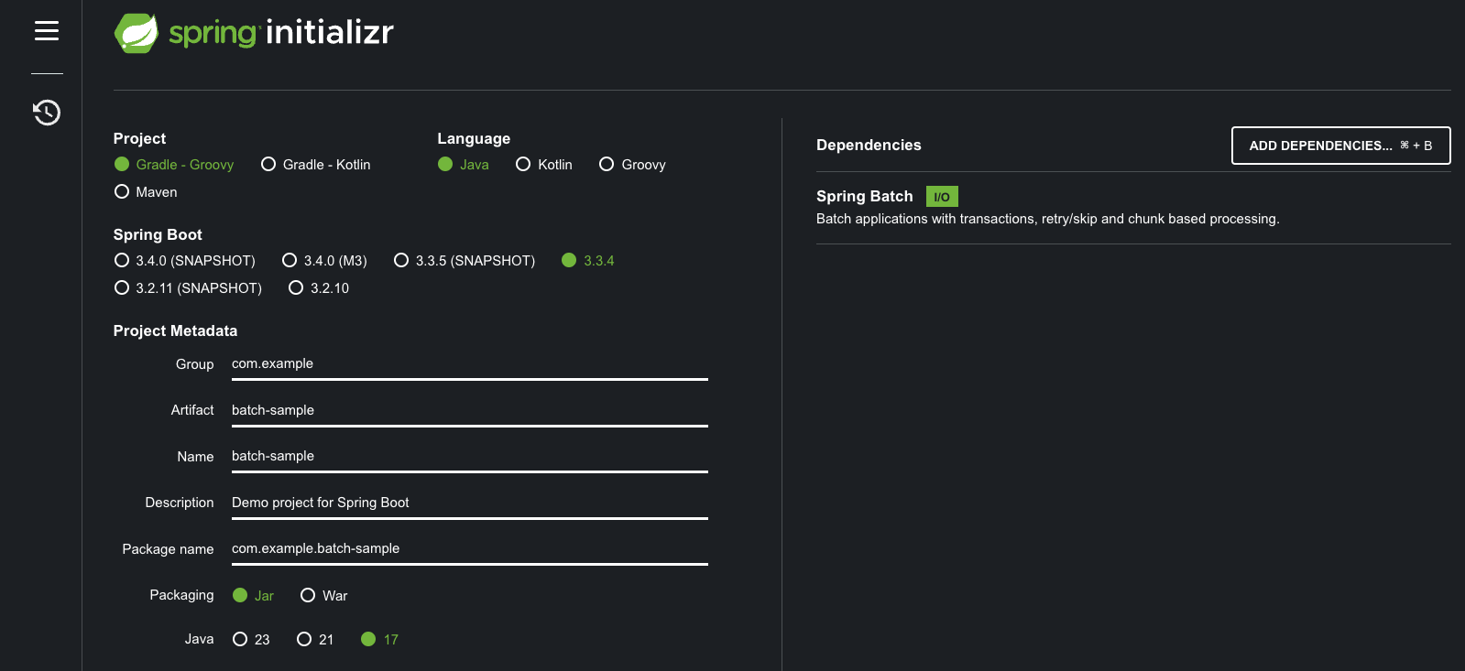Select Spring Boot 3.2.11 (SNAPSHOT)
Image resolution: width=1465 pixels, height=671 pixels.
(x=188, y=288)
